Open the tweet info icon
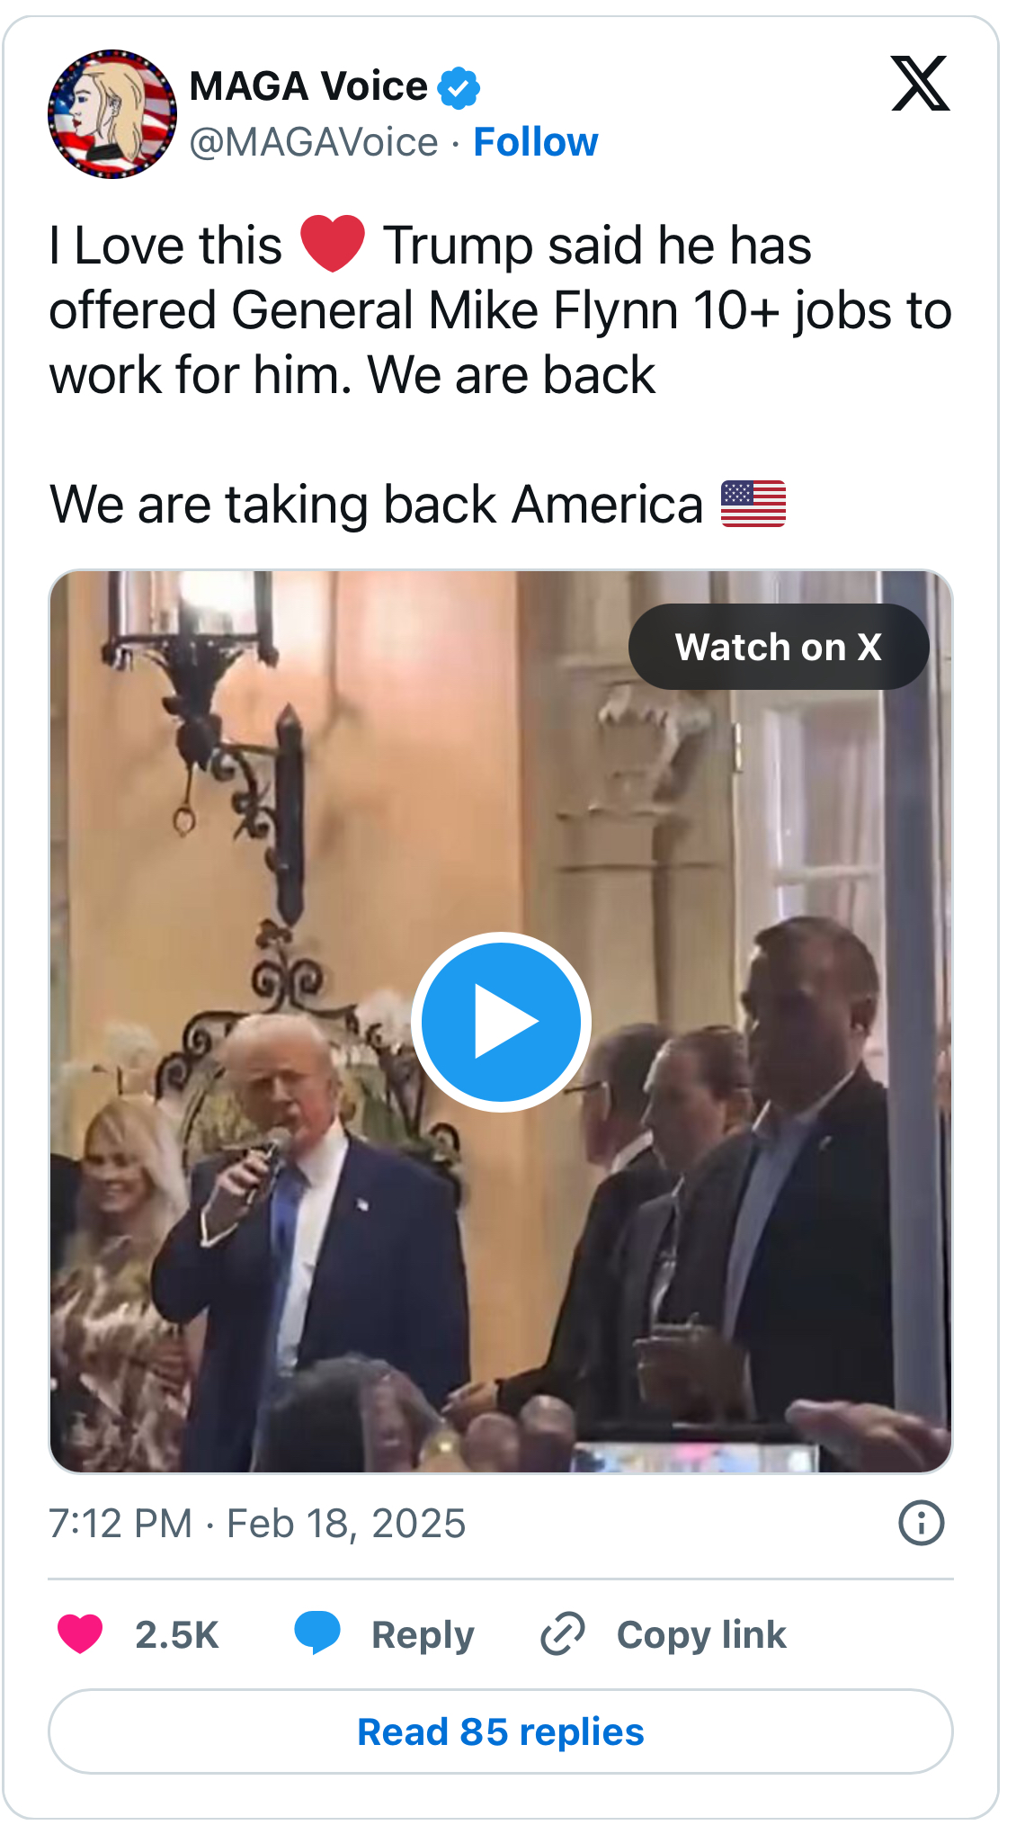Screen dimensions: 1016x1825 tap(922, 1524)
